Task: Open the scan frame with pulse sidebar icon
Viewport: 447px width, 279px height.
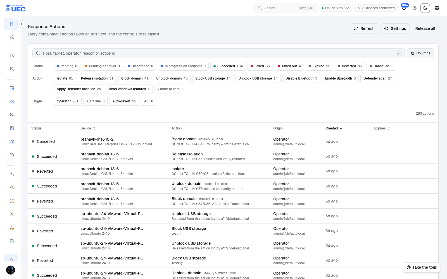Action: [x=12, y=214]
